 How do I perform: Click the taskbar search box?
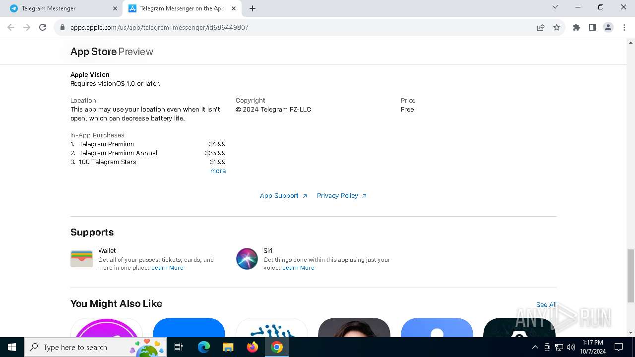click(96, 347)
